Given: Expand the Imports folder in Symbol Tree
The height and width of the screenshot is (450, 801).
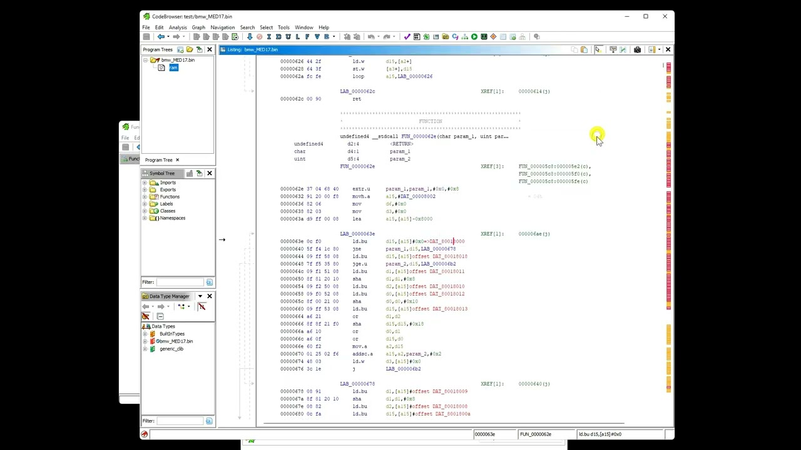Looking at the screenshot, I should click(145, 182).
